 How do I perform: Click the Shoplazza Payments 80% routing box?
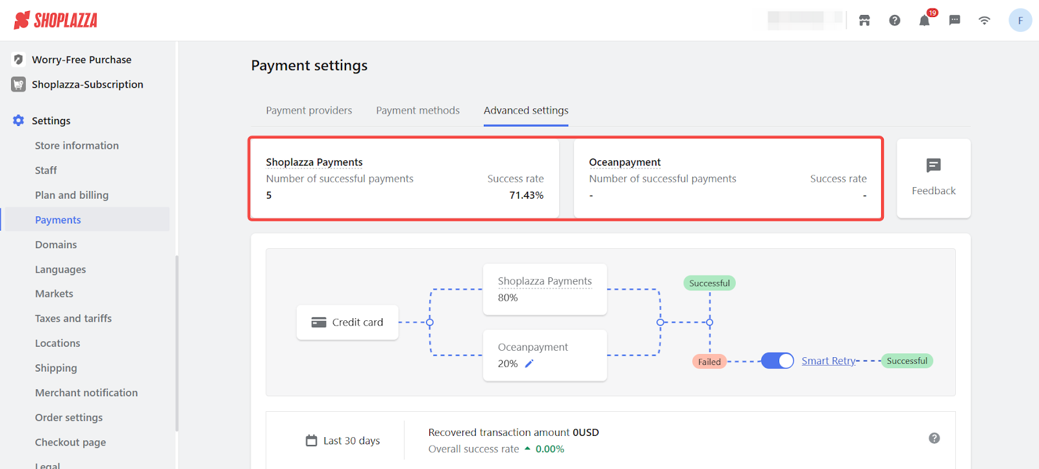click(545, 289)
